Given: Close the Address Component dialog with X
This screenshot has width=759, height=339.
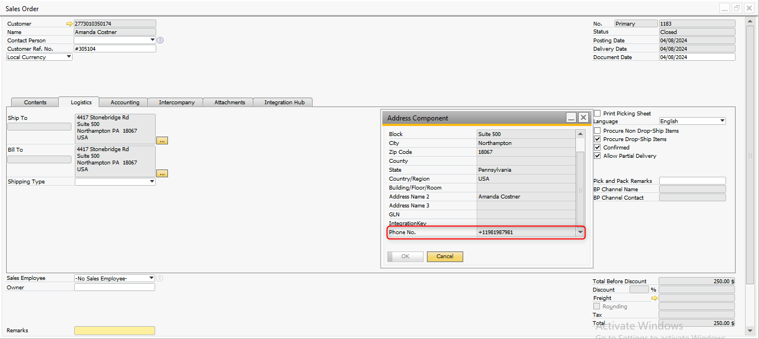Looking at the screenshot, I should [583, 118].
